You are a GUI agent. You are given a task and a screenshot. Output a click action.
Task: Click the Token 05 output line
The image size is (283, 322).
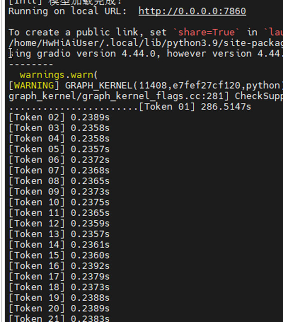59,149
